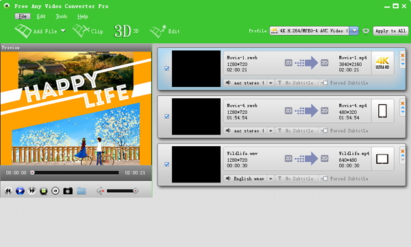This screenshot has height=247, width=411.
Task: Move Movie-4 down in the list
Action: (403, 112)
